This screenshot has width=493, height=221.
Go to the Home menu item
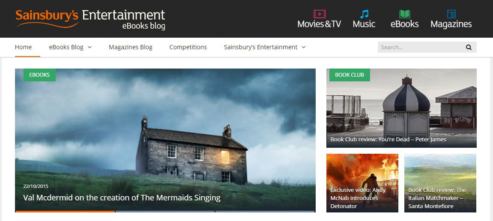tap(23, 47)
